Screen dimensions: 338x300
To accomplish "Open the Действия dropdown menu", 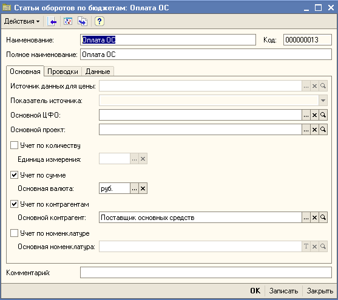I will pos(22,21).
